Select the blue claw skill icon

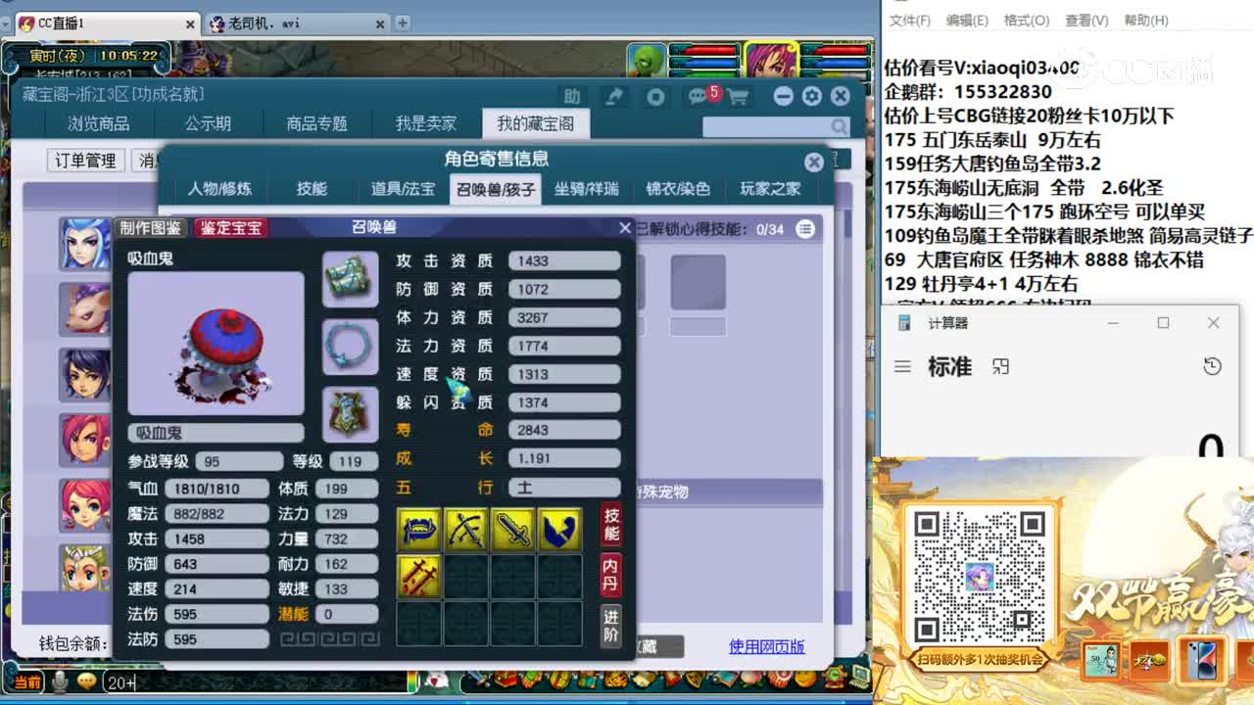point(559,529)
